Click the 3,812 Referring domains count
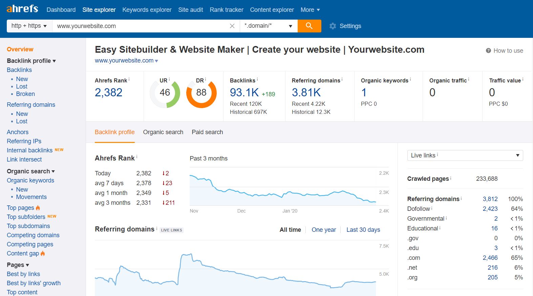 pyautogui.click(x=490, y=199)
